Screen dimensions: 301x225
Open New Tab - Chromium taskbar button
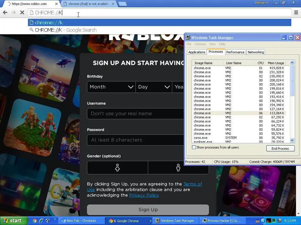click(x=81, y=221)
